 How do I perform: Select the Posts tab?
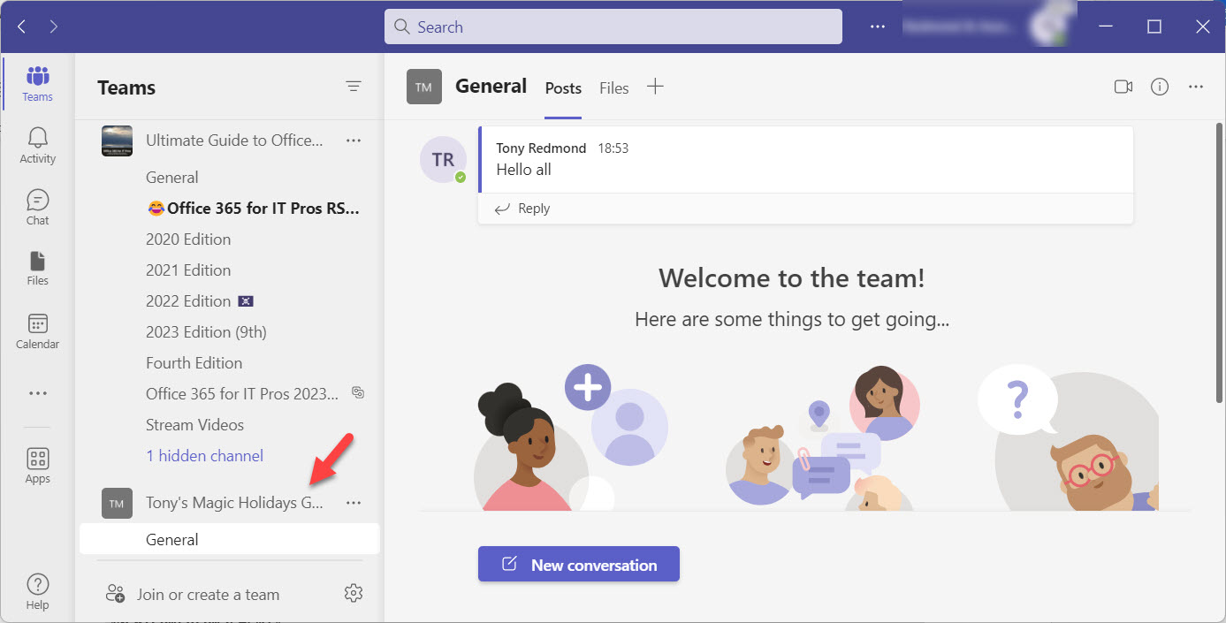pyautogui.click(x=563, y=88)
